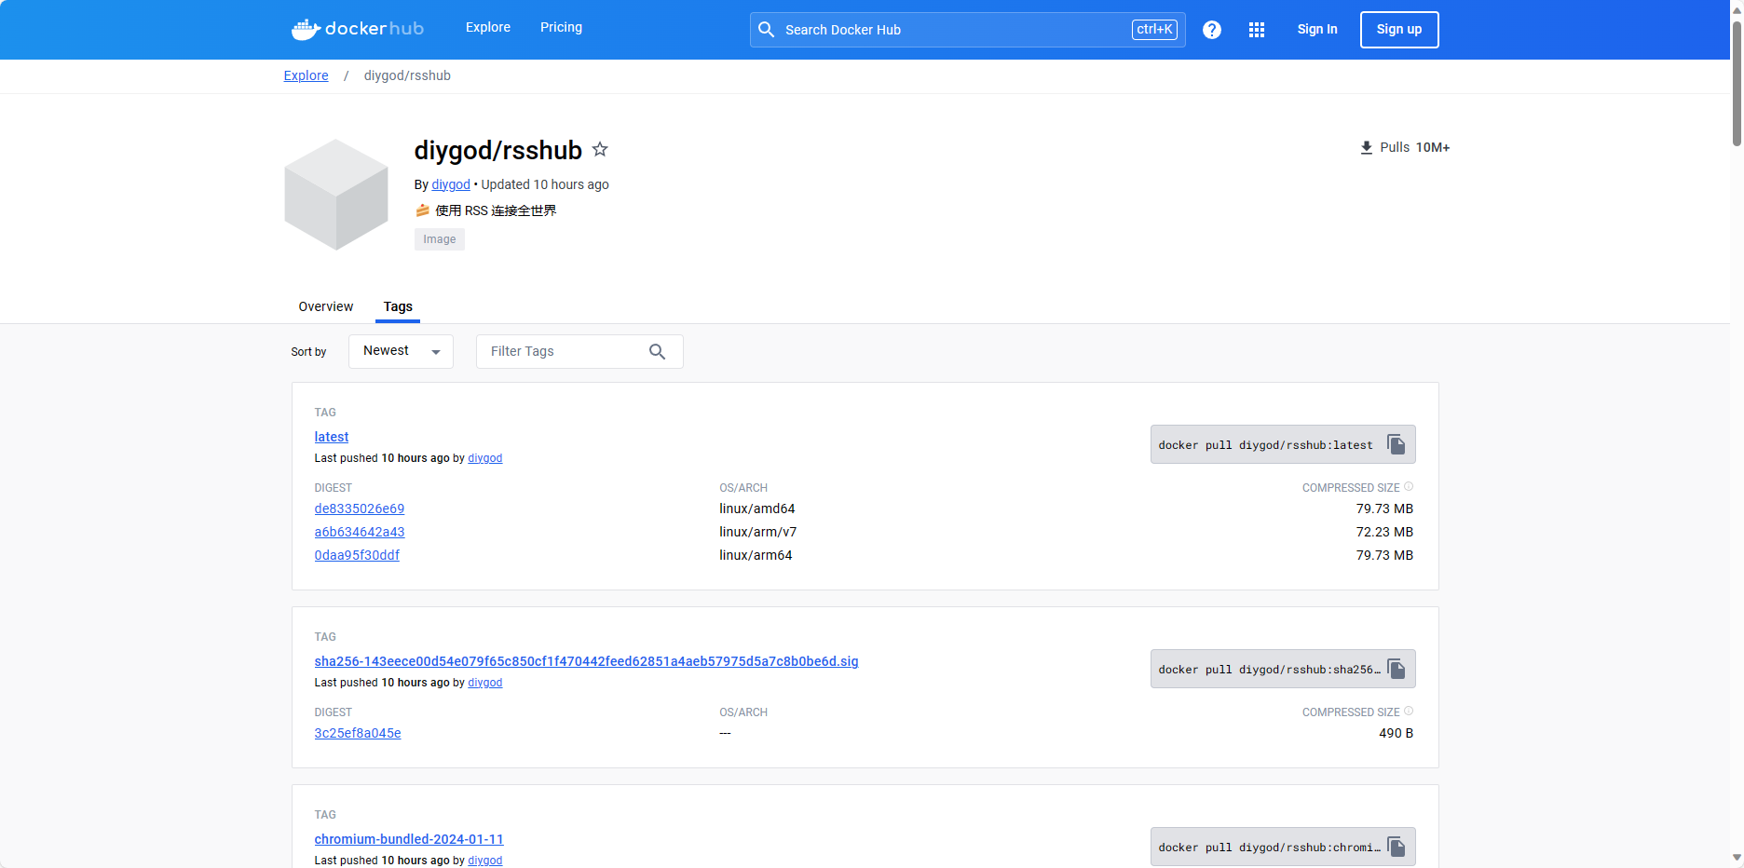Switch to the Overview tab
The height and width of the screenshot is (868, 1744).
326,306
